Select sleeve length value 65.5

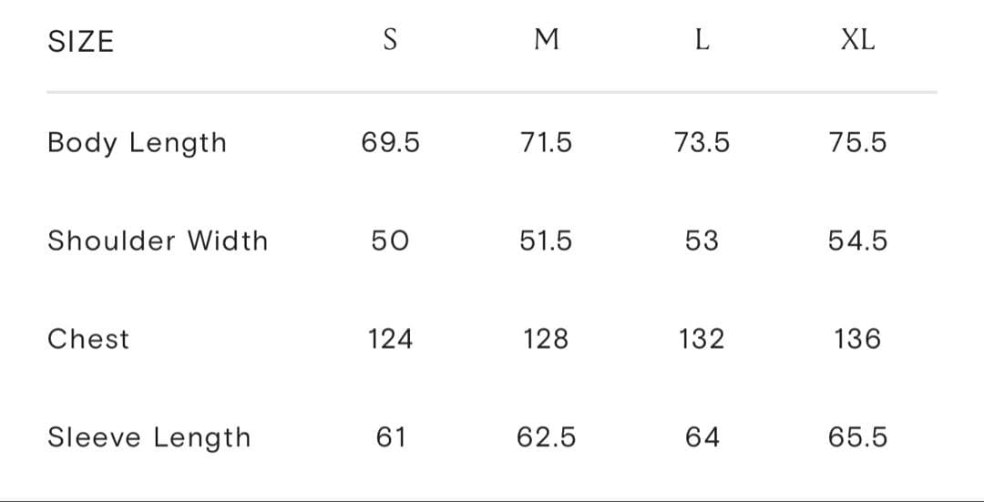858,437
